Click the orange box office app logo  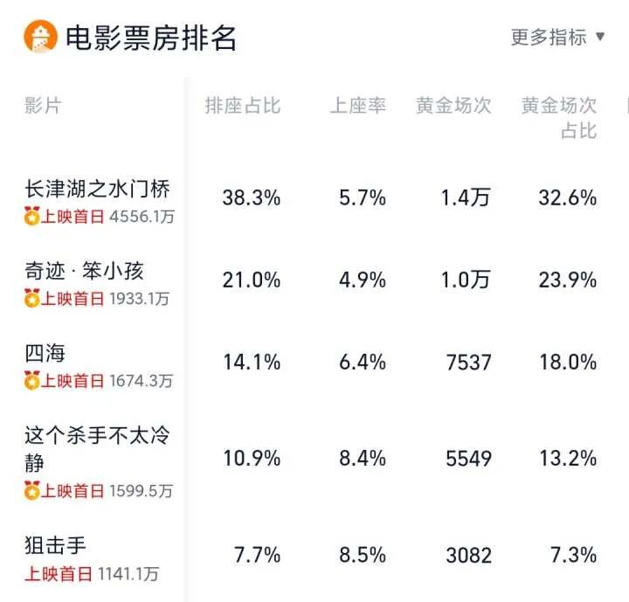point(40,37)
